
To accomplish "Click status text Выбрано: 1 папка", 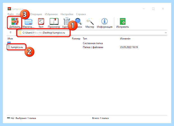I will pos(26,118).
